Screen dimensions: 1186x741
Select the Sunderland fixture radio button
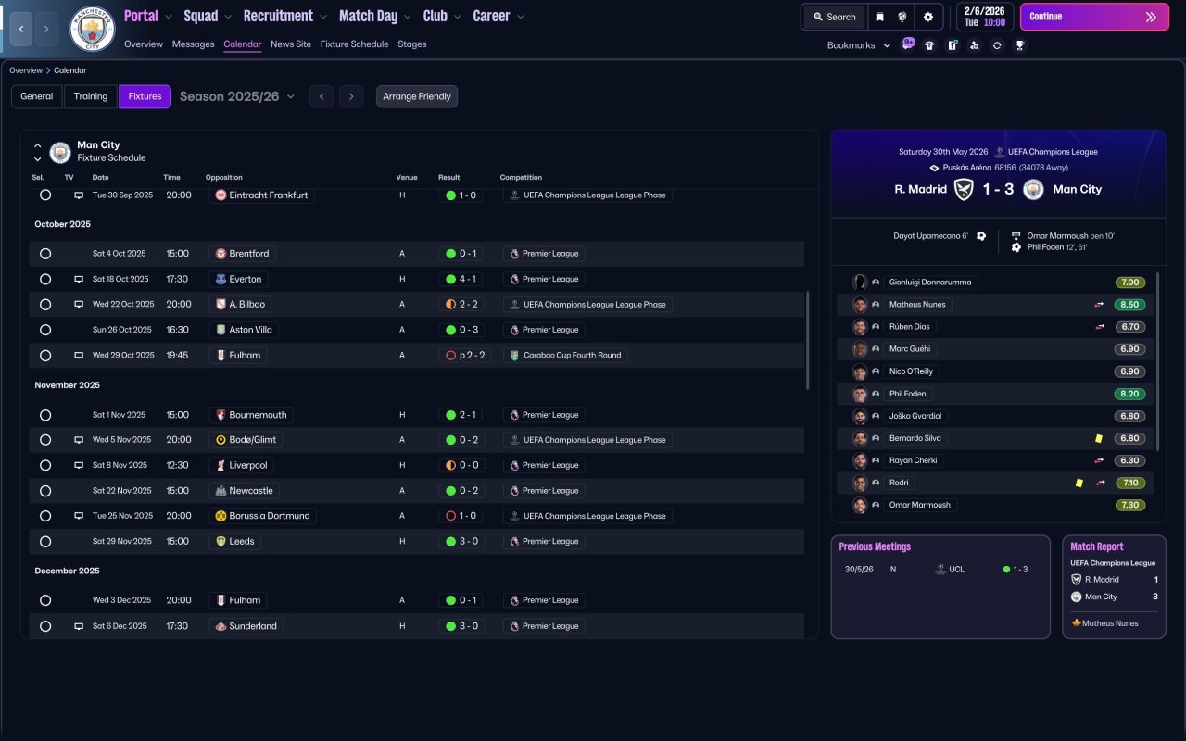click(45, 626)
